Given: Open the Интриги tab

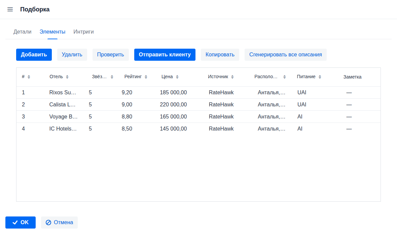Looking at the screenshot, I should 83,32.
